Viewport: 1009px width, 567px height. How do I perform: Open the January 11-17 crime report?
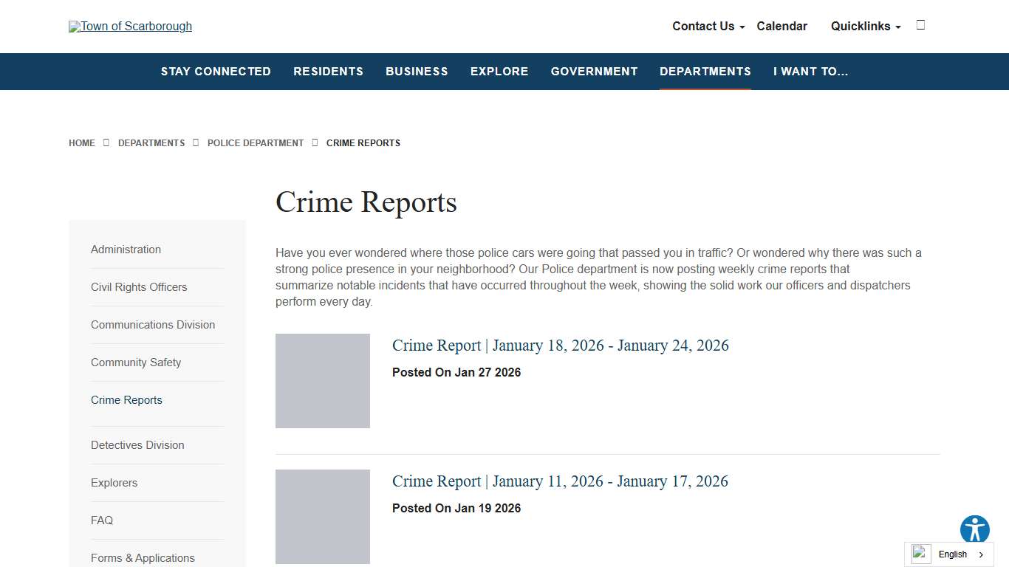[560, 481]
